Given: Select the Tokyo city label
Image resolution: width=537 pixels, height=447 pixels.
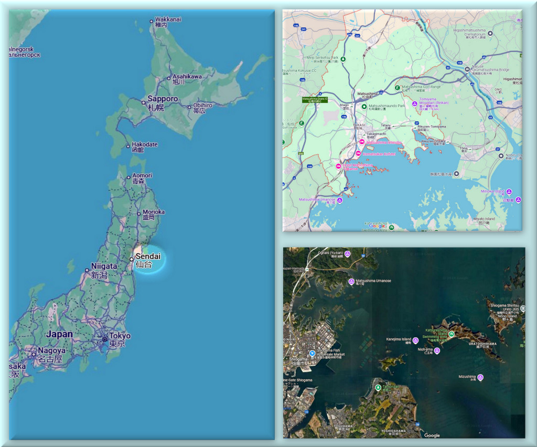Looking at the screenshot, I should pyautogui.click(x=120, y=336).
